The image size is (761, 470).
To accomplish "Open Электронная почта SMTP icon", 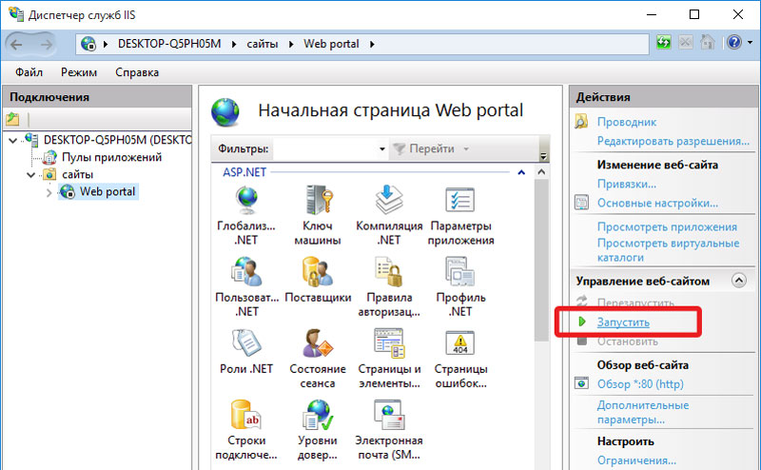I will pyautogui.click(x=389, y=415).
